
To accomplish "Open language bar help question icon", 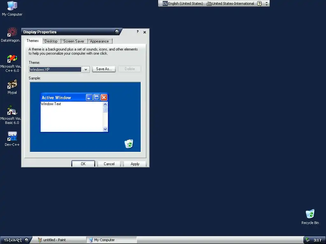I will [259, 3].
